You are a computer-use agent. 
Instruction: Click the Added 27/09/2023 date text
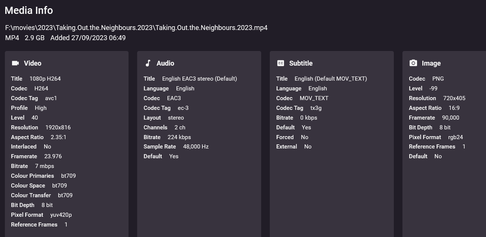(88, 38)
